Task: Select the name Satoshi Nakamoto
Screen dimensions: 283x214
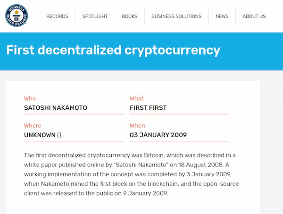Action: [56, 108]
